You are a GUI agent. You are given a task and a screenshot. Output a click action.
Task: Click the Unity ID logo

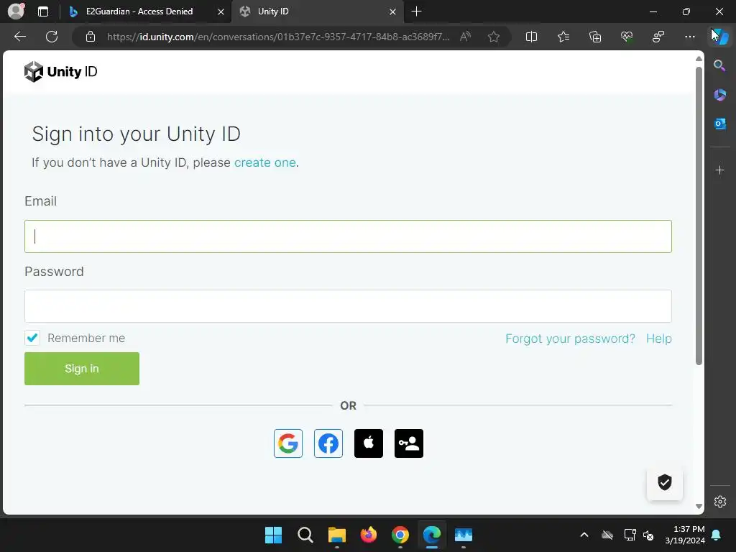point(60,72)
